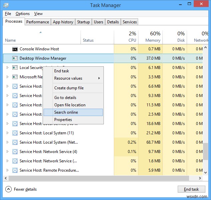
Task: Expand the Local Security process group
Action: click(x=8, y=68)
